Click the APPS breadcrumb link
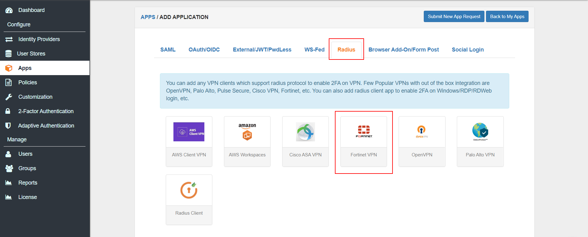Image resolution: width=588 pixels, height=237 pixels. (148, 17)
